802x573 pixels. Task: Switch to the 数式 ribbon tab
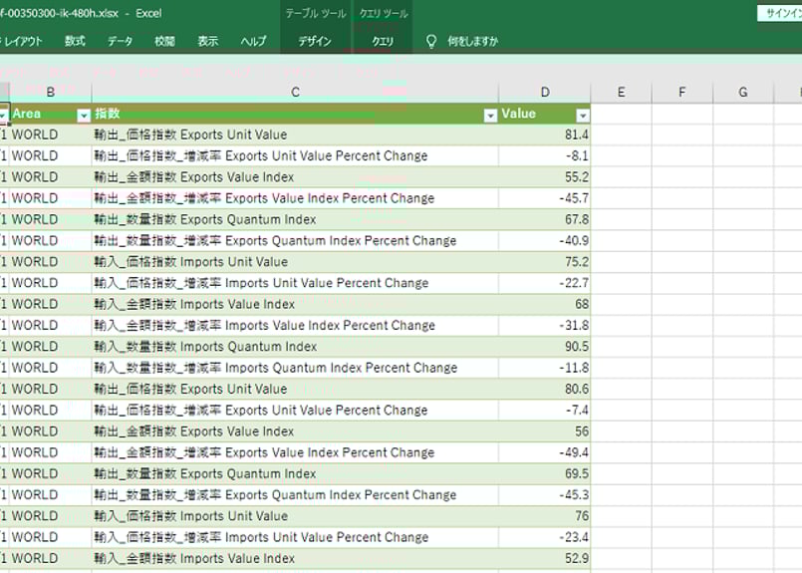tap(75, 42)
